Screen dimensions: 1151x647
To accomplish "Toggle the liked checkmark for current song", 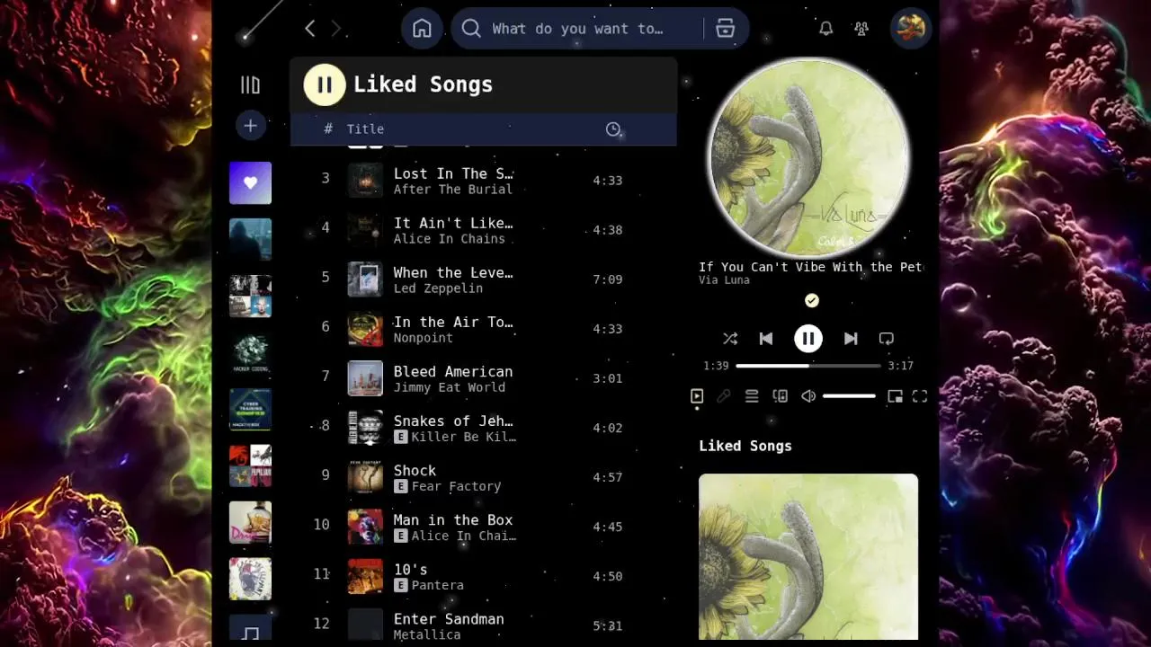I will [x=811, y=300].
